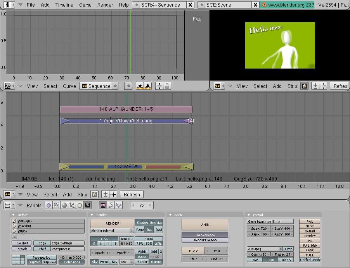
Task: Select the Object context axes icon
Action: pyautogui.click(x=72, y=205)
